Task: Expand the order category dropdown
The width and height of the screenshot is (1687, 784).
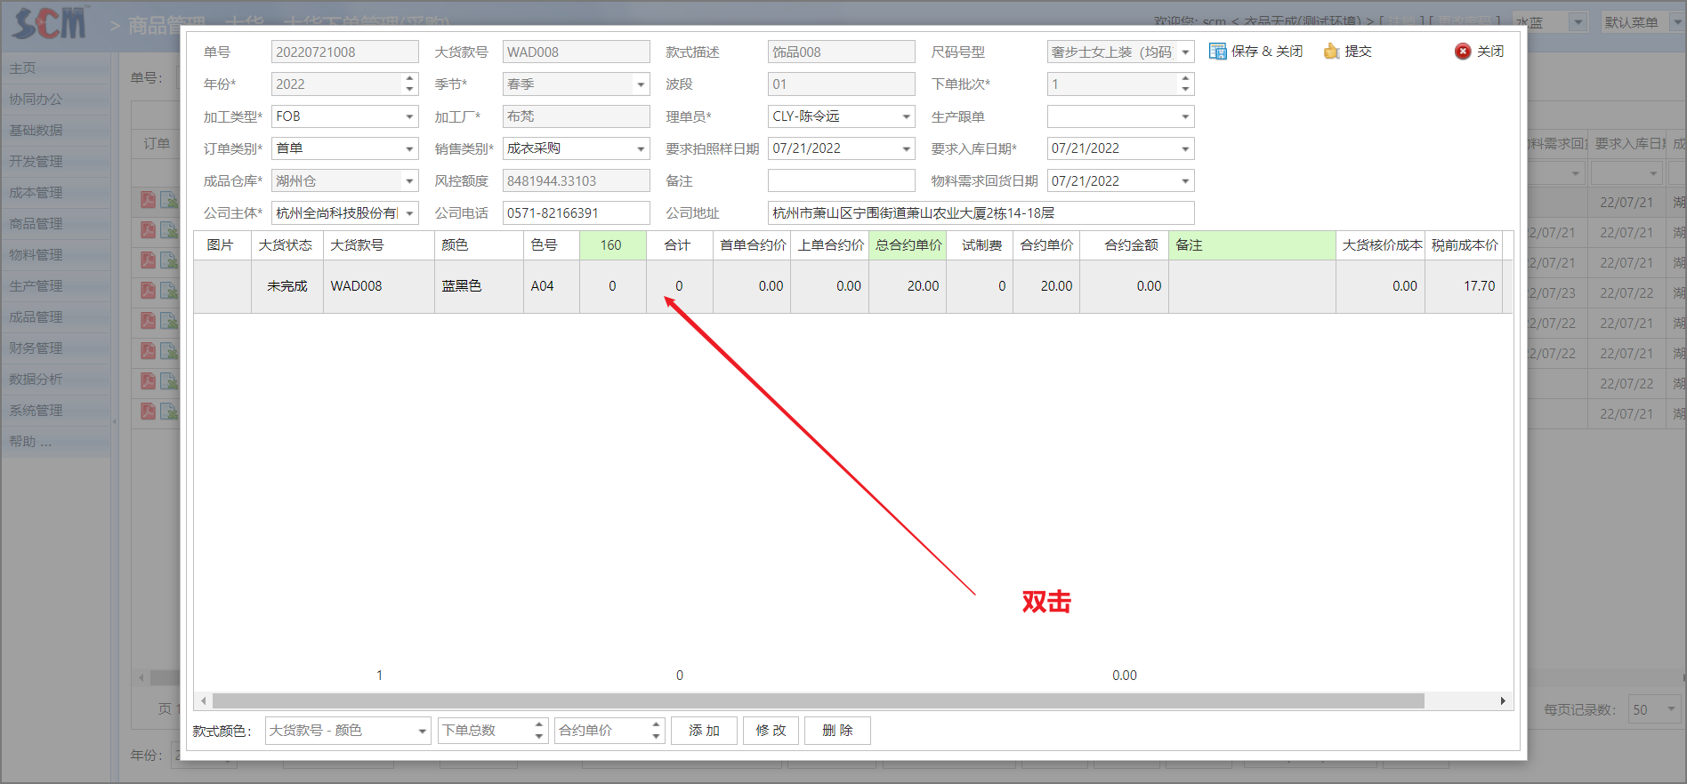Action: (409, 149)
